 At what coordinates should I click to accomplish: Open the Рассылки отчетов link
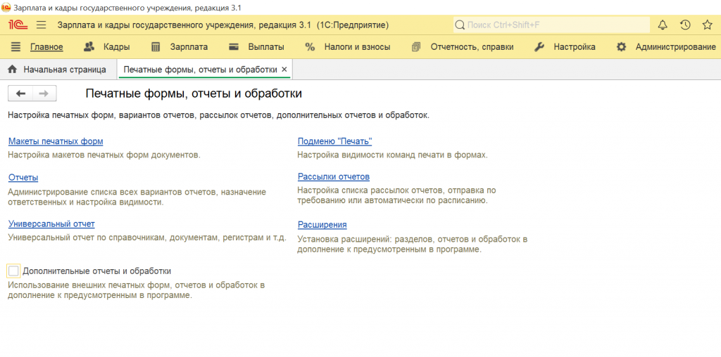click(333, 176)
